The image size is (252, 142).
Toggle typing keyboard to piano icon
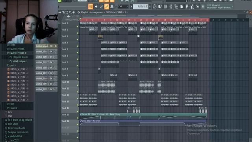coord(91,7)
